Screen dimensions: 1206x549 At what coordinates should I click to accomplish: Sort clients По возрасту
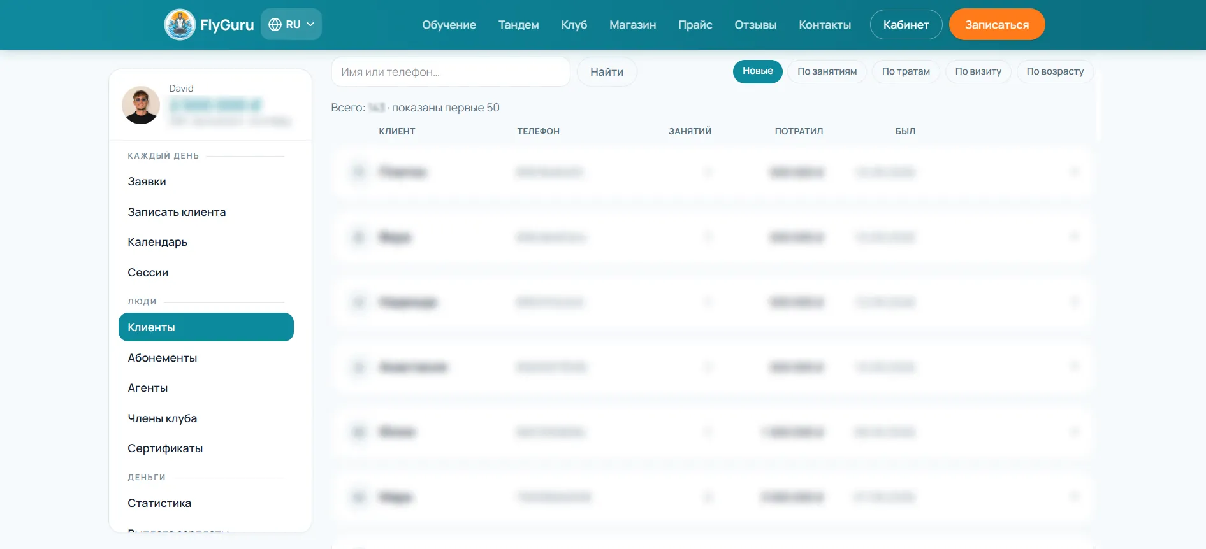[1055, 71]
